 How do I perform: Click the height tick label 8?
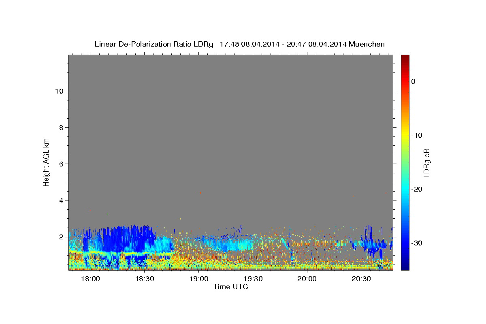tap(61, 128)
